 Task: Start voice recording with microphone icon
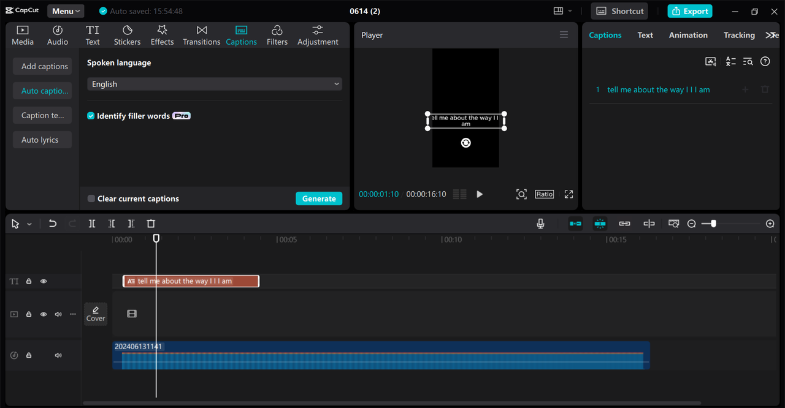click(540, 224)
